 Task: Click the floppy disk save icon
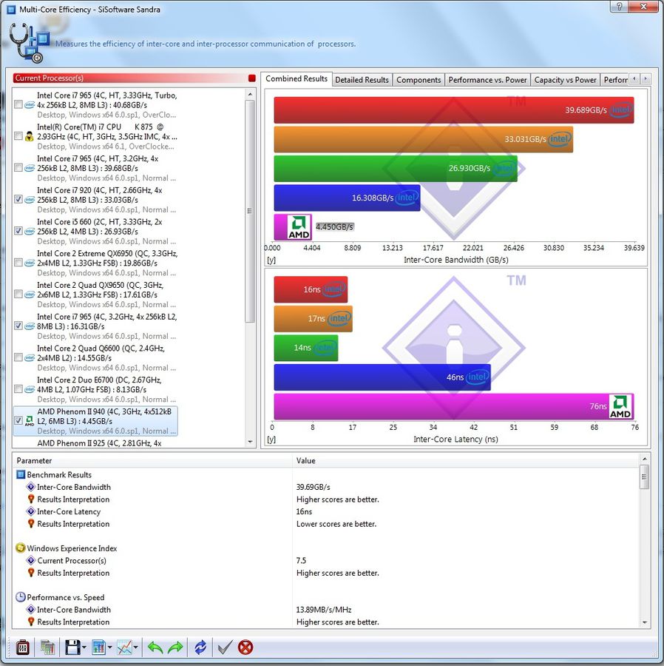coord(72,647)
